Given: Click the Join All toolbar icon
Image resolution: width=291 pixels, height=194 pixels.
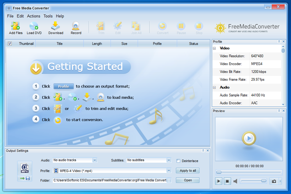Looking at the screenshot, I should pos(136,26).
